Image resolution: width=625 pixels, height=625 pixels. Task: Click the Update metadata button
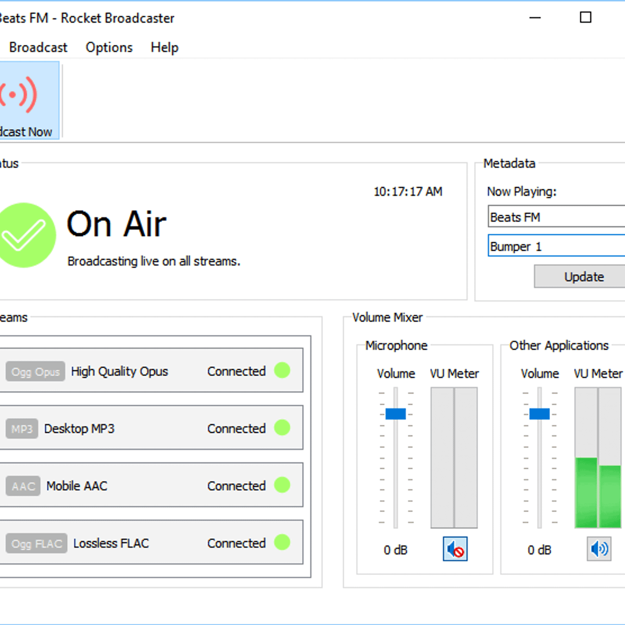tap(580, 277)
